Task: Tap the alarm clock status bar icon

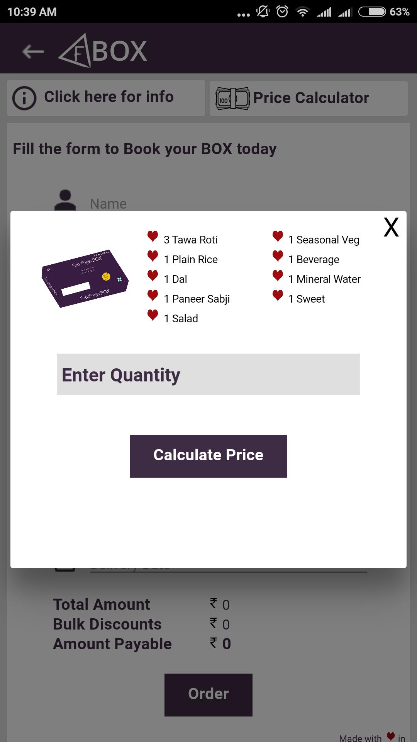Action: 282,12
